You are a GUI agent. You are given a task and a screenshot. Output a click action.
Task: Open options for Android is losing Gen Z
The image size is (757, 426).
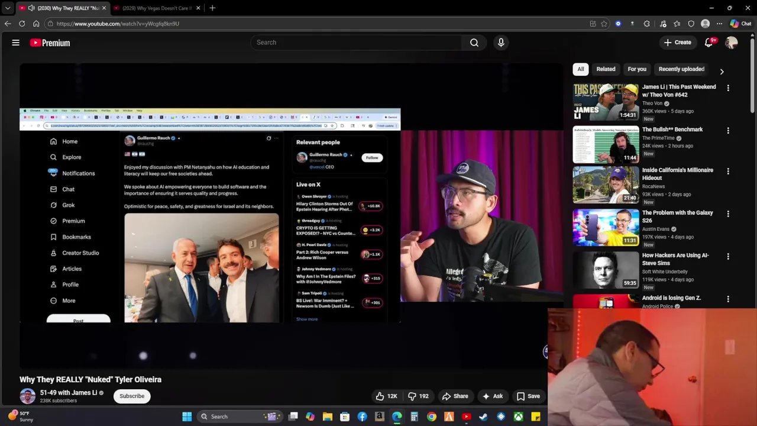click(728, 299)
